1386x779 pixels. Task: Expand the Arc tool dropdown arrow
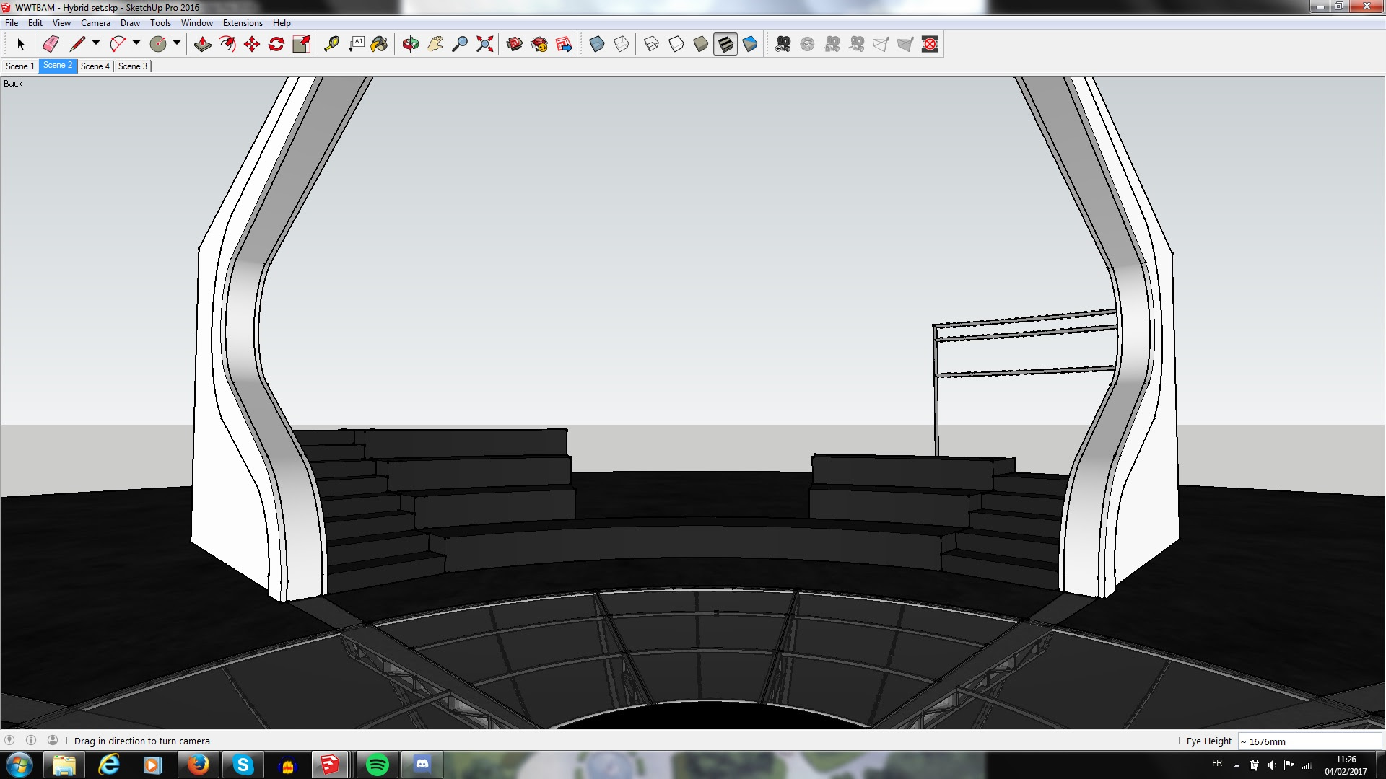coord(136,43)
